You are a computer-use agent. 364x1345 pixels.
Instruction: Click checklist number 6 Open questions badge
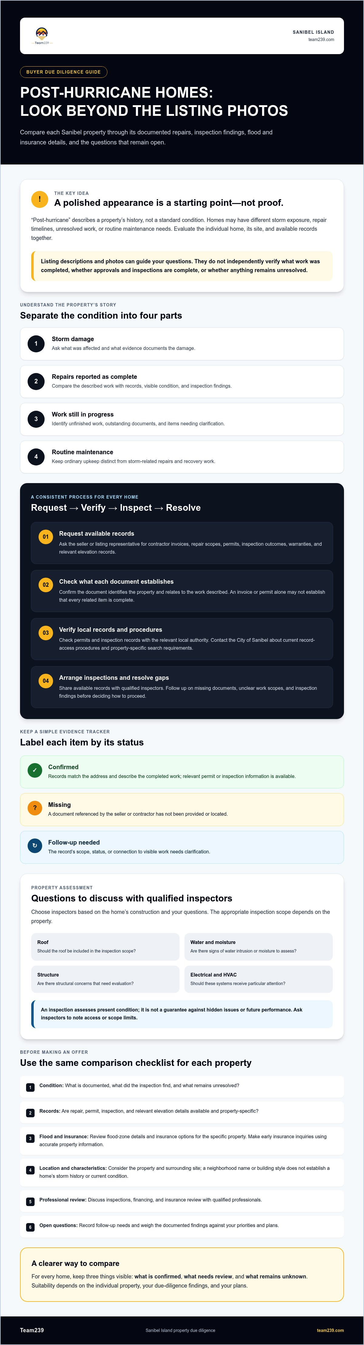coord(30,1228)
